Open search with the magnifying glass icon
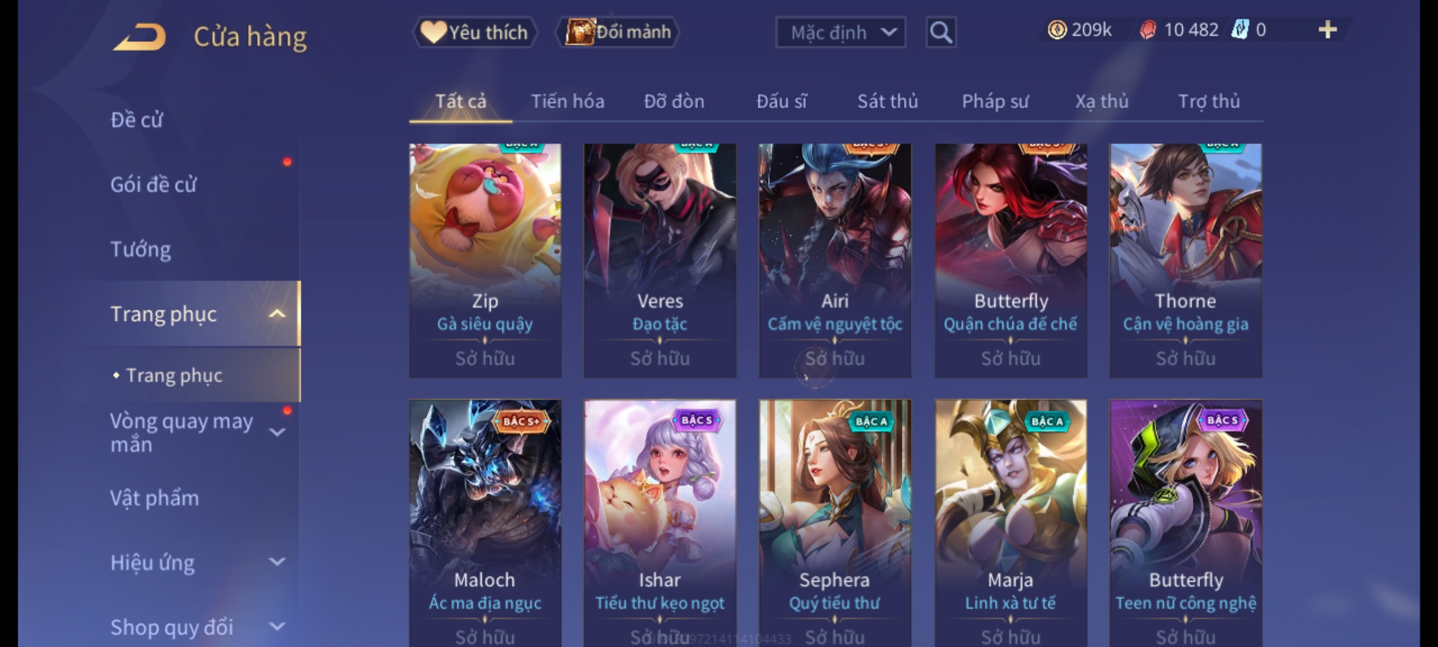 941,32
